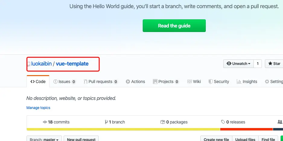Switch to the Issues tab

(65, 82)
